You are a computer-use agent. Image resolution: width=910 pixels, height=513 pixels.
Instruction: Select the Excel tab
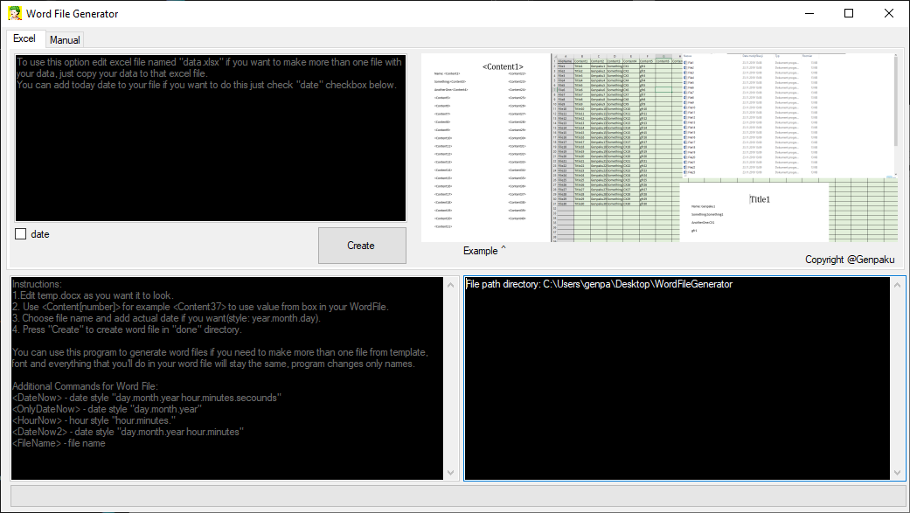24,38
